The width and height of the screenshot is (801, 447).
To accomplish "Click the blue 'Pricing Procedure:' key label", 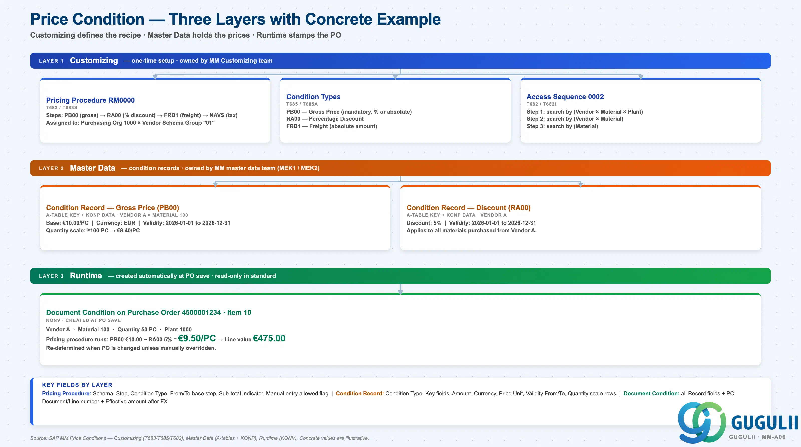I will click(67, 393).
